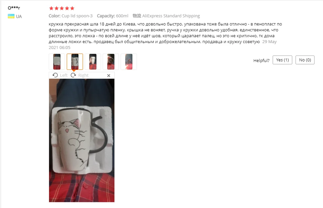The height and width of the screenshot is (208, 323).
Task: Open the third review photo thumbnail
Action: coord(93,62)
